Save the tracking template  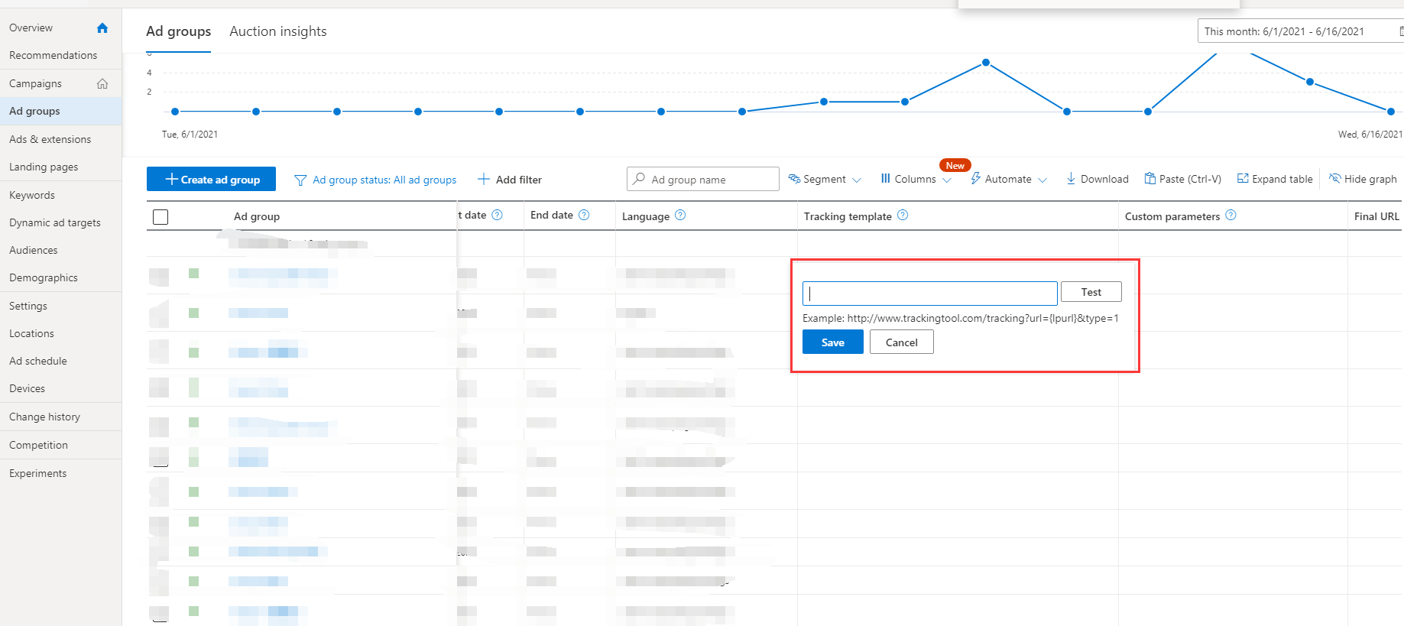[832, 342]
